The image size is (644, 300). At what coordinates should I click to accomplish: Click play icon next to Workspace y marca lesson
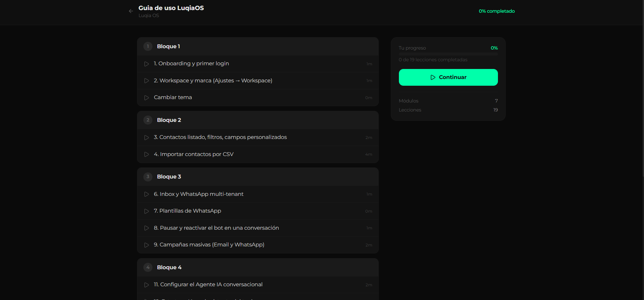coord(146,81)
